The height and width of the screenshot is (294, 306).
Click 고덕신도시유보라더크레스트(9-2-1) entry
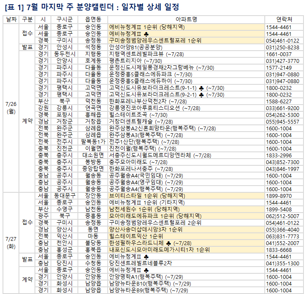[x=166, y=94]
